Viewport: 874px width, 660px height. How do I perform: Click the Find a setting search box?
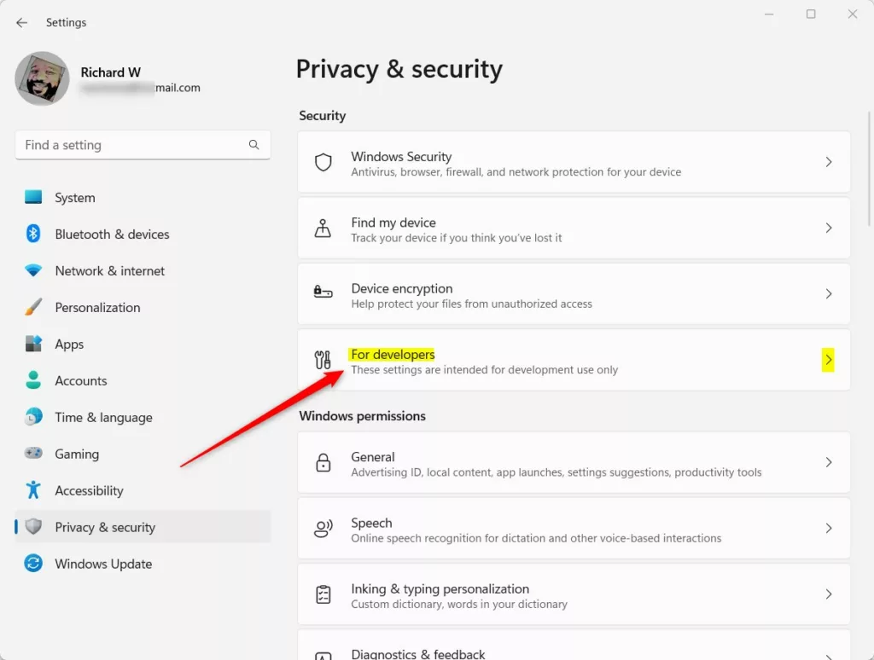coord(143,145)
